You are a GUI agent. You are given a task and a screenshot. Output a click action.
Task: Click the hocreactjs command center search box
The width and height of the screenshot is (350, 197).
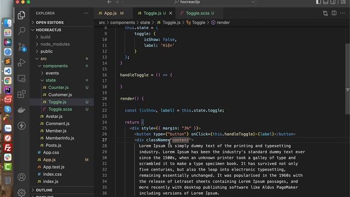click(x=189, y=2)
